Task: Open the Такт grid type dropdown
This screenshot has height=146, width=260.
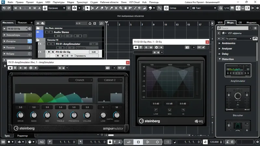Action: point(204,8)
